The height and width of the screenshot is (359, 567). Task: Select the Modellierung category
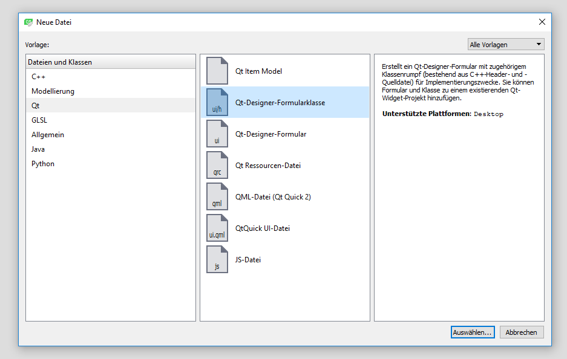pyautogui.click(x=111, y=91)
